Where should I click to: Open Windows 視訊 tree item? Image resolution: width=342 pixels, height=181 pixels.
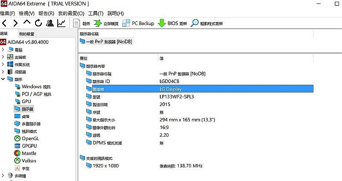[x=33, y=87]
